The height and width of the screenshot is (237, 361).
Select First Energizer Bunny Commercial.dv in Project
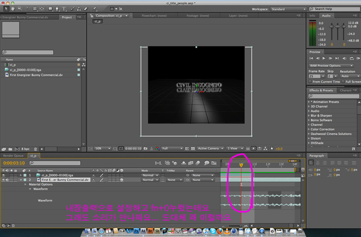tap(36, 75)
